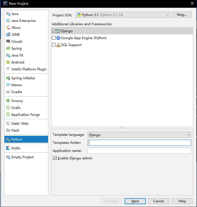Click the Google App Engine icon
This screenshot has height=207, width=197.
58,38
